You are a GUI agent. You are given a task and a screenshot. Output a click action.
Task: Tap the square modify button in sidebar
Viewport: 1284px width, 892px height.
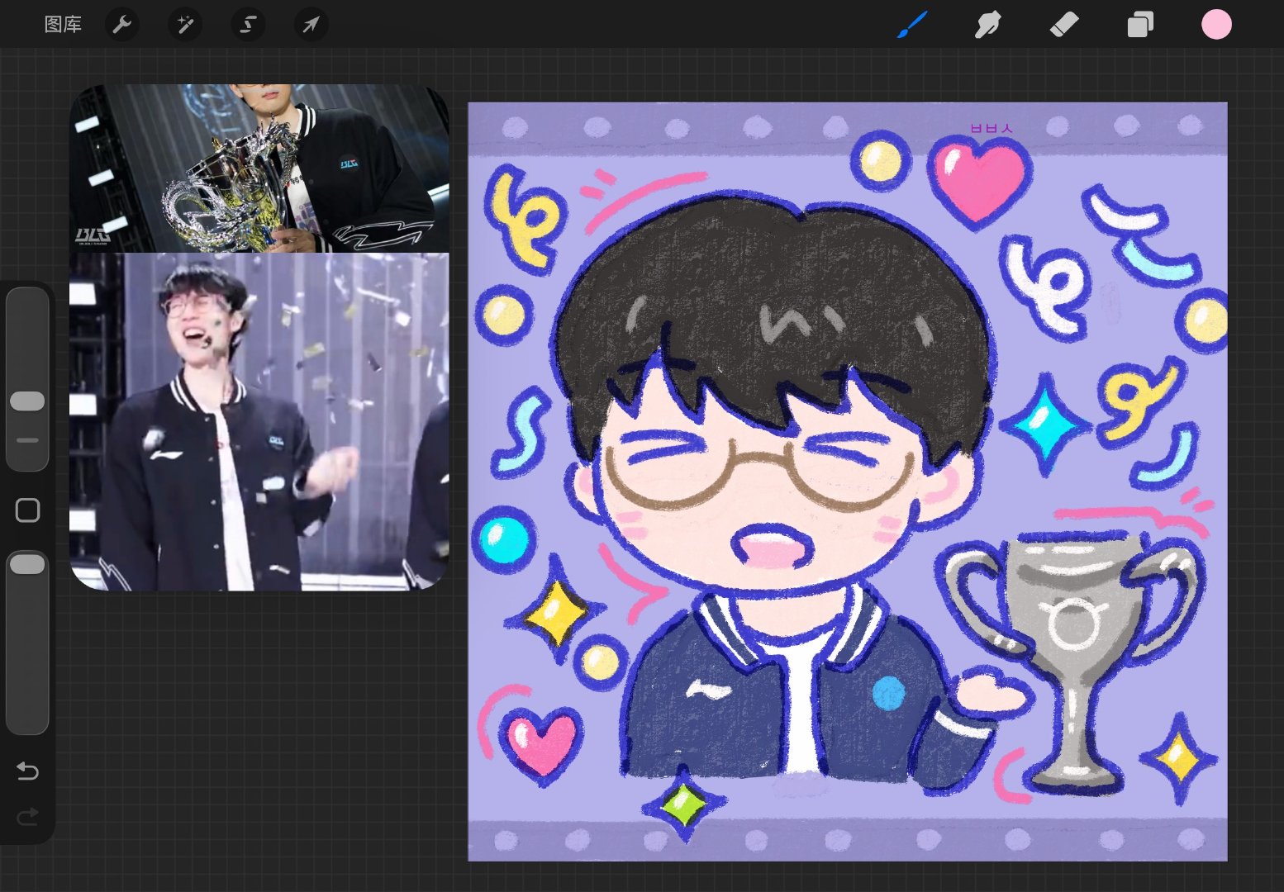pyautogui.click(x=27, y=510)
